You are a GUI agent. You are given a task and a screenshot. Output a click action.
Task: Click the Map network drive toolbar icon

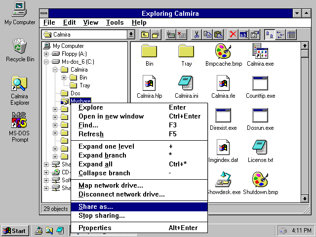tap(170, 35)
